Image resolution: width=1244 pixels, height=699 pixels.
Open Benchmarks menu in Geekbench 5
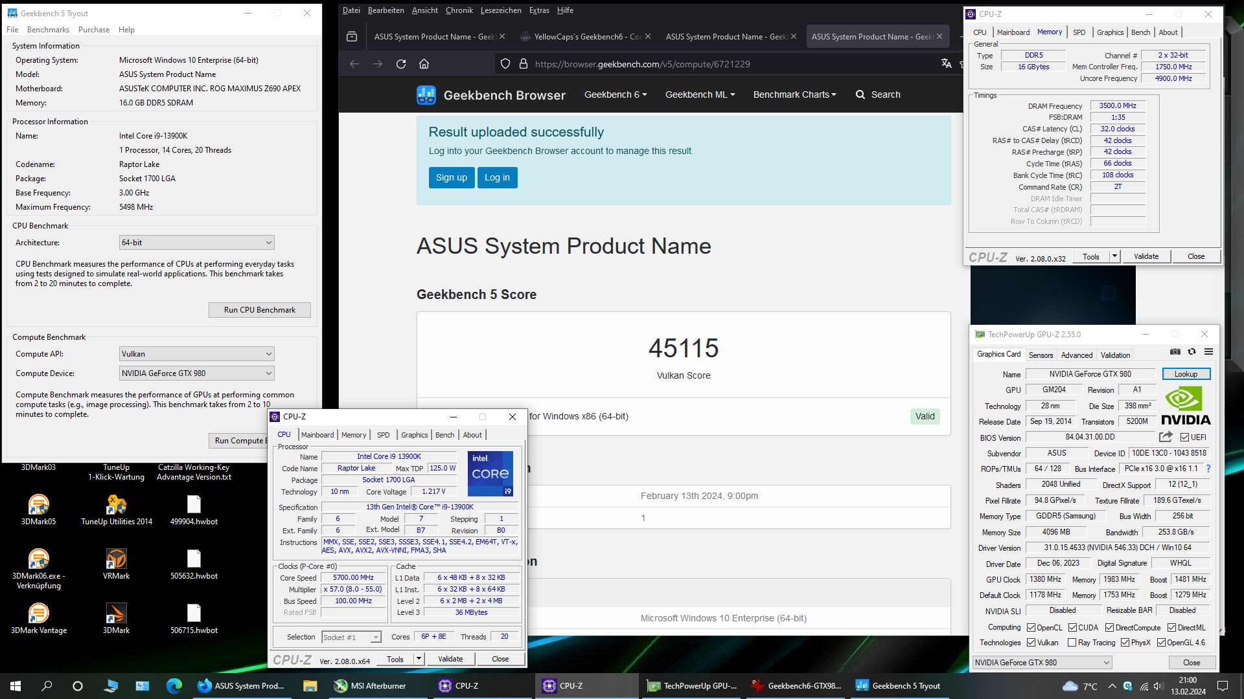point(48,30)
